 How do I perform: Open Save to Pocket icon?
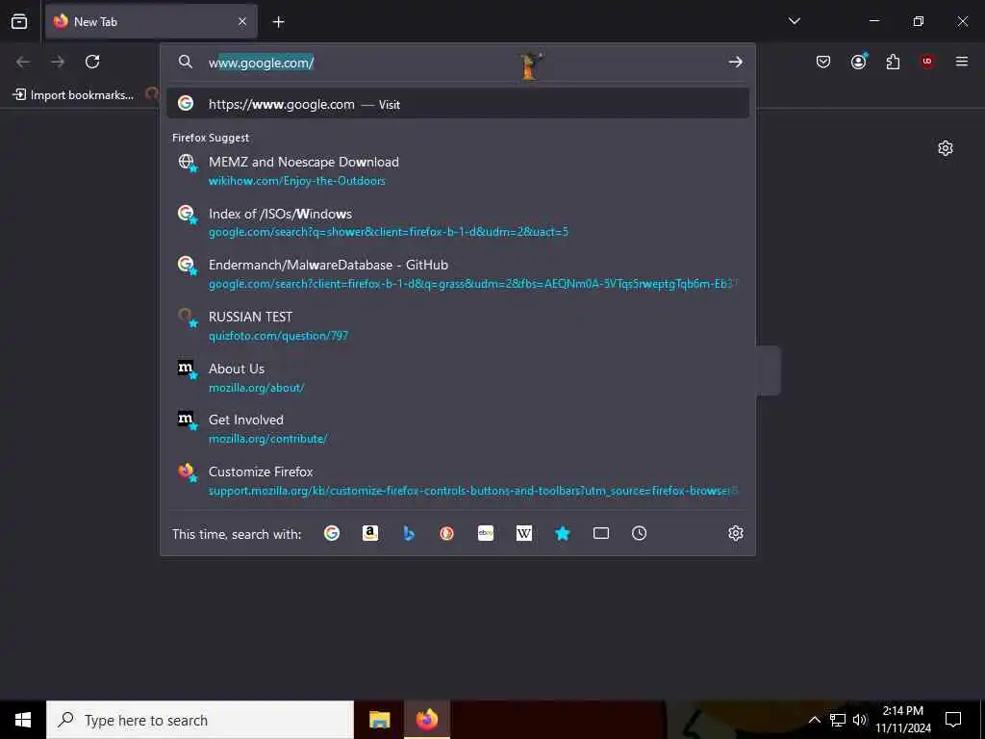tap(823, 62)
